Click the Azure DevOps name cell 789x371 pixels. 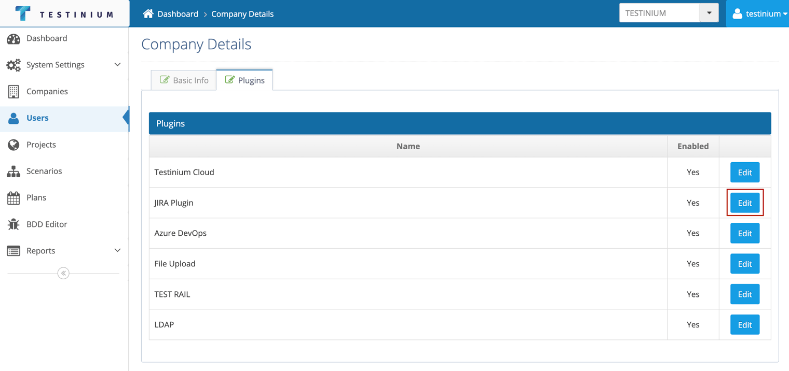(x=408, y=233)
